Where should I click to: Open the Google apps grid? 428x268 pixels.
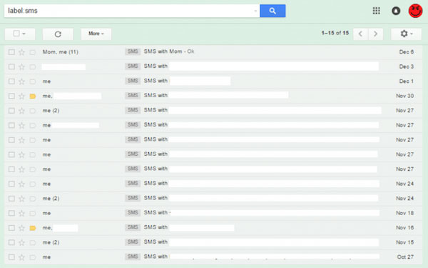click(x=376, y=11)
